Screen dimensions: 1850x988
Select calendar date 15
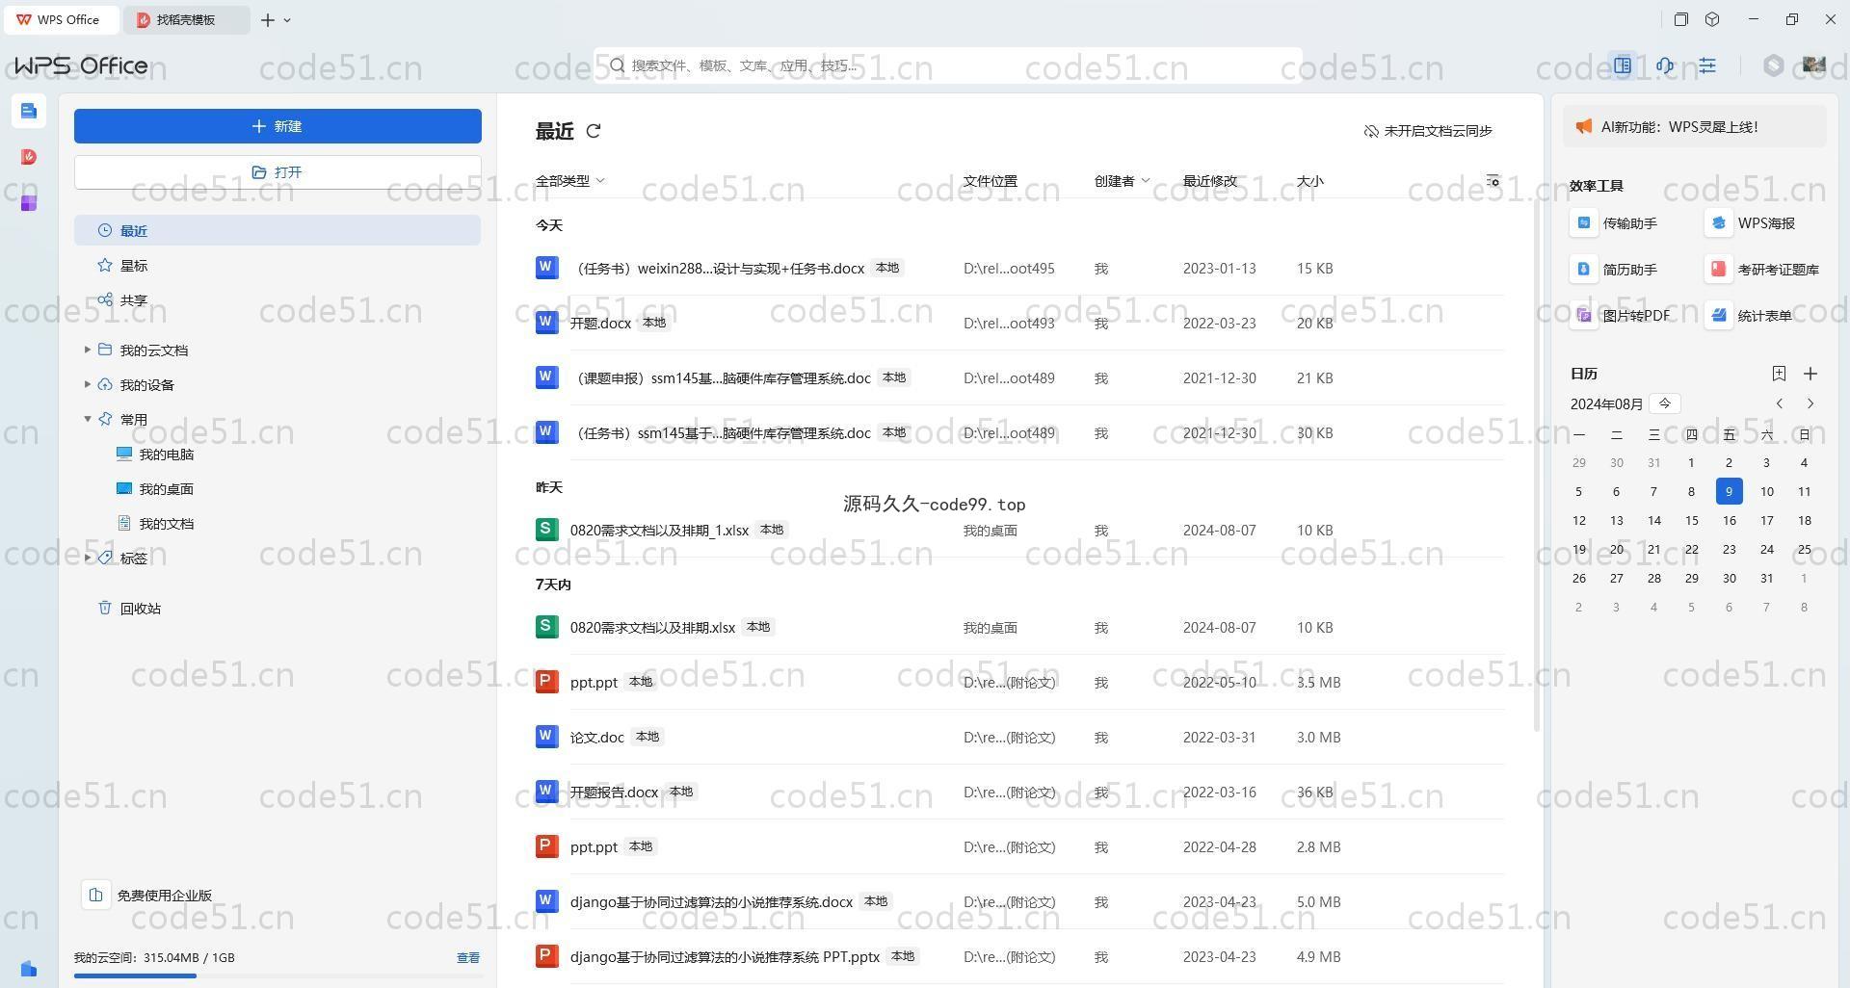click(1691, 520)
